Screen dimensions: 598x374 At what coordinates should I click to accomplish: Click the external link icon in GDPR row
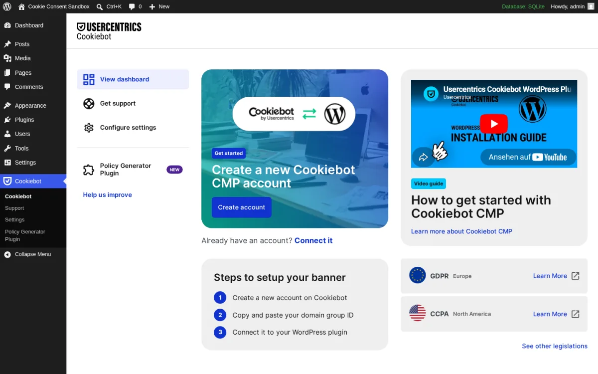coord(575,276)
